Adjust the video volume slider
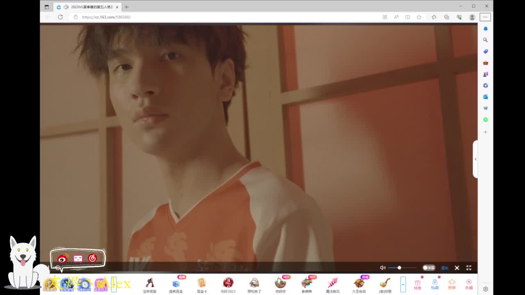 point(402,268)
